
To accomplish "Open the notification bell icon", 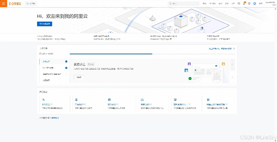I will (x=244, y=4).
